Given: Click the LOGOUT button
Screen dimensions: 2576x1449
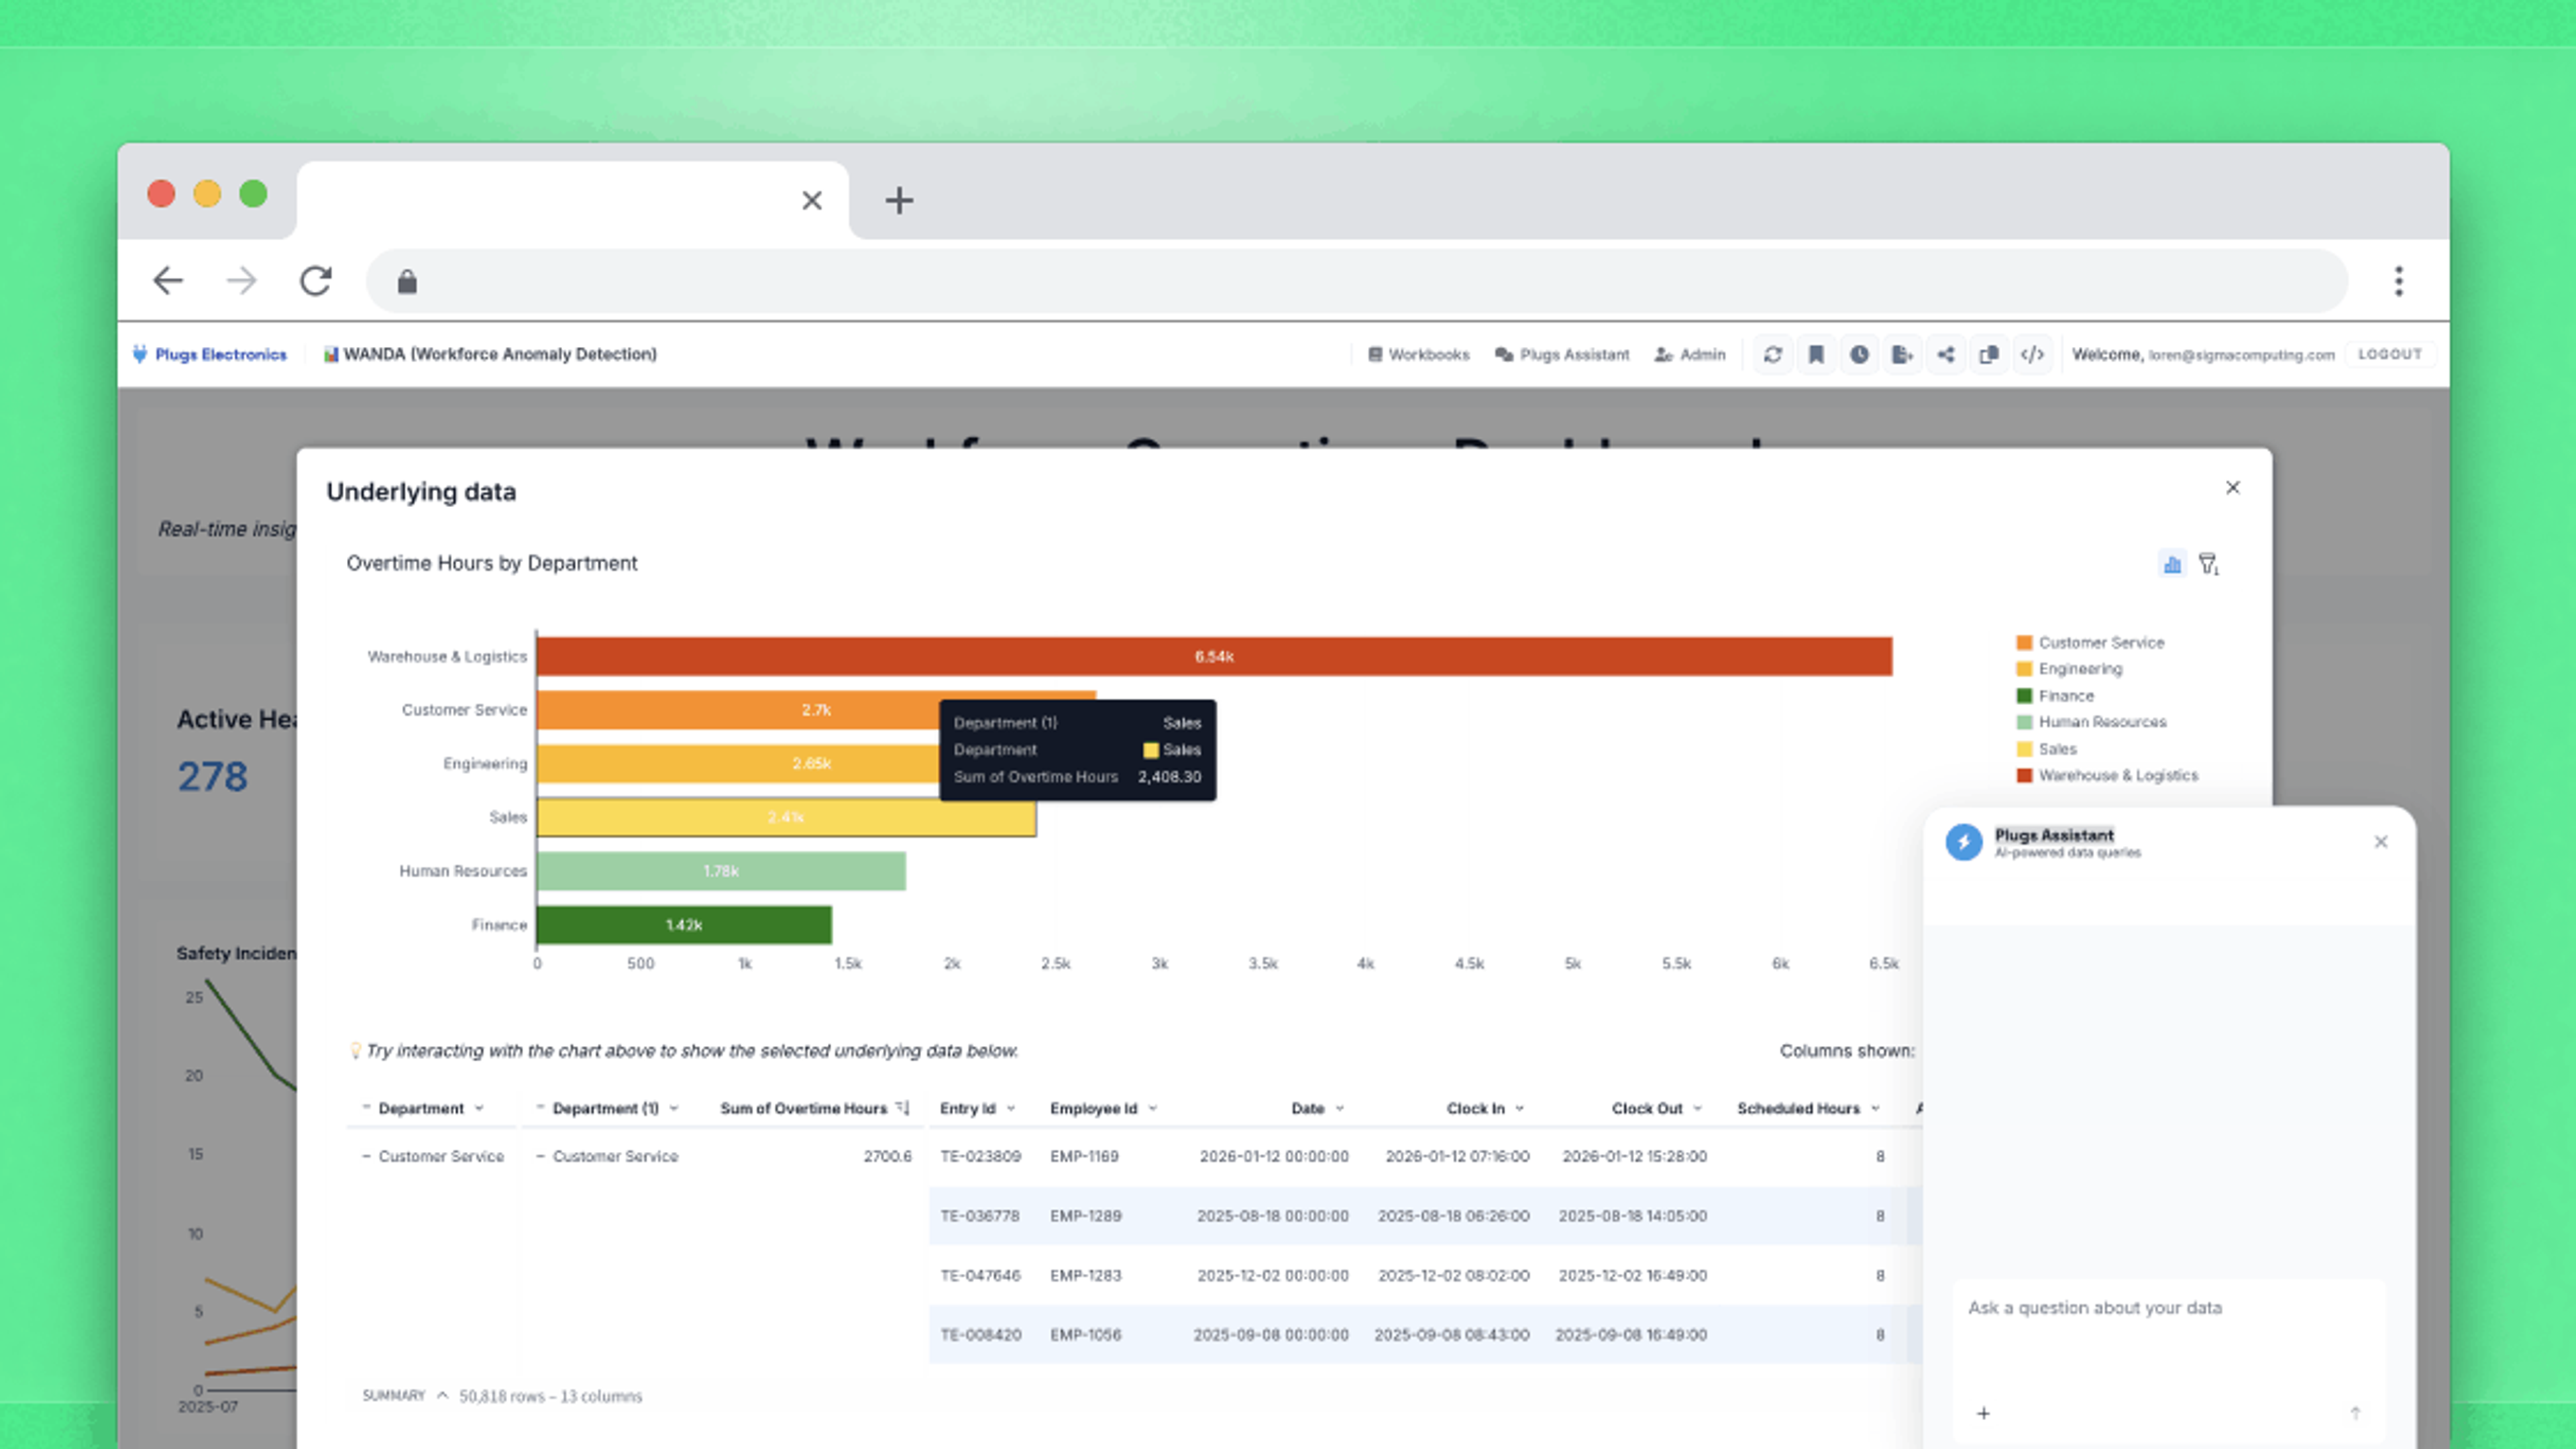Looking at the screenshot, I should click(x=2390, y=354).
